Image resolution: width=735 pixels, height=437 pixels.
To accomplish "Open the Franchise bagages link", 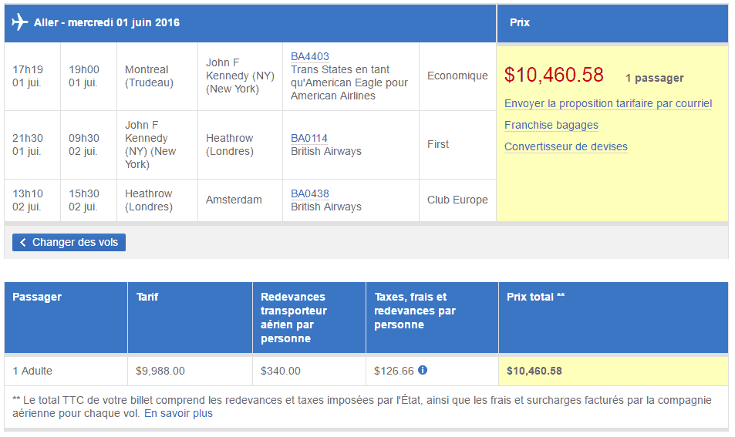I will point(551,125).
